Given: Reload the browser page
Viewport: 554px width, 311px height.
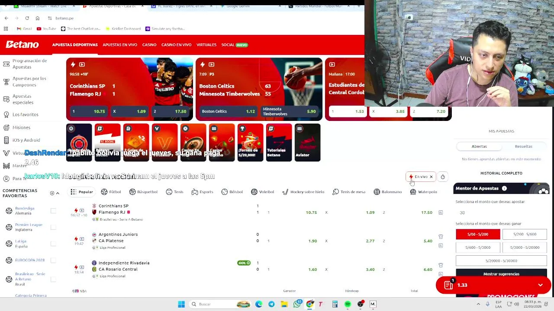Looking at the screenshot, I should 27,18.
